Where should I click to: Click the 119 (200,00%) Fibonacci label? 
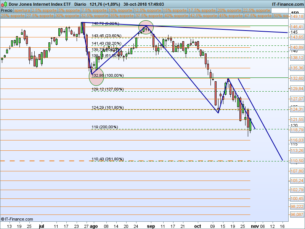point(104,127)
